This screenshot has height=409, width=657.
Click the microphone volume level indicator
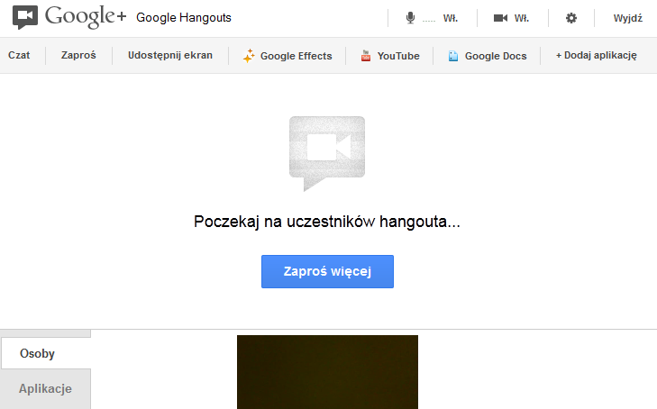click(x=429, y=19)
